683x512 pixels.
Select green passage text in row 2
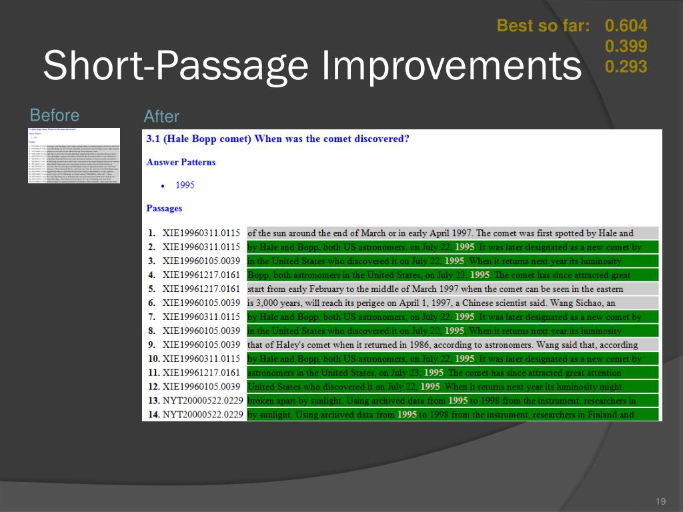[453, 247]
